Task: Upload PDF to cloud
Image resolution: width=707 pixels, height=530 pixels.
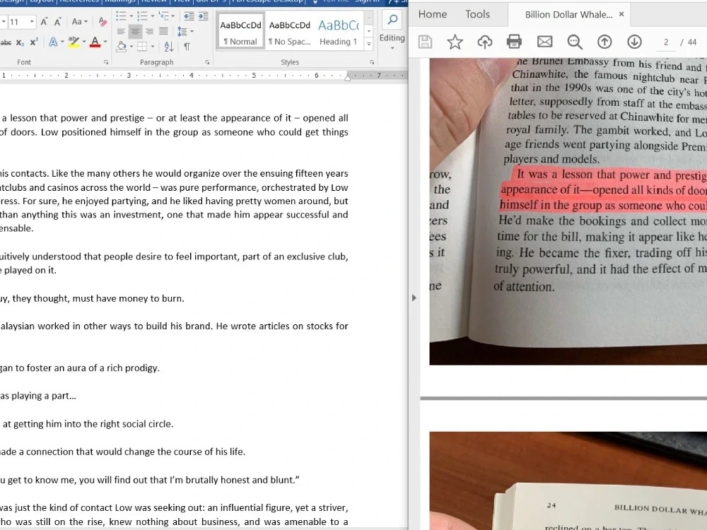Action: point(485,42)
